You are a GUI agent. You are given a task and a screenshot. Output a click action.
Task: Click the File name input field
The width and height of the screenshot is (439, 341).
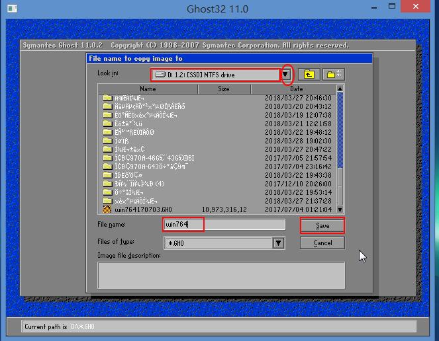[224, 225]
